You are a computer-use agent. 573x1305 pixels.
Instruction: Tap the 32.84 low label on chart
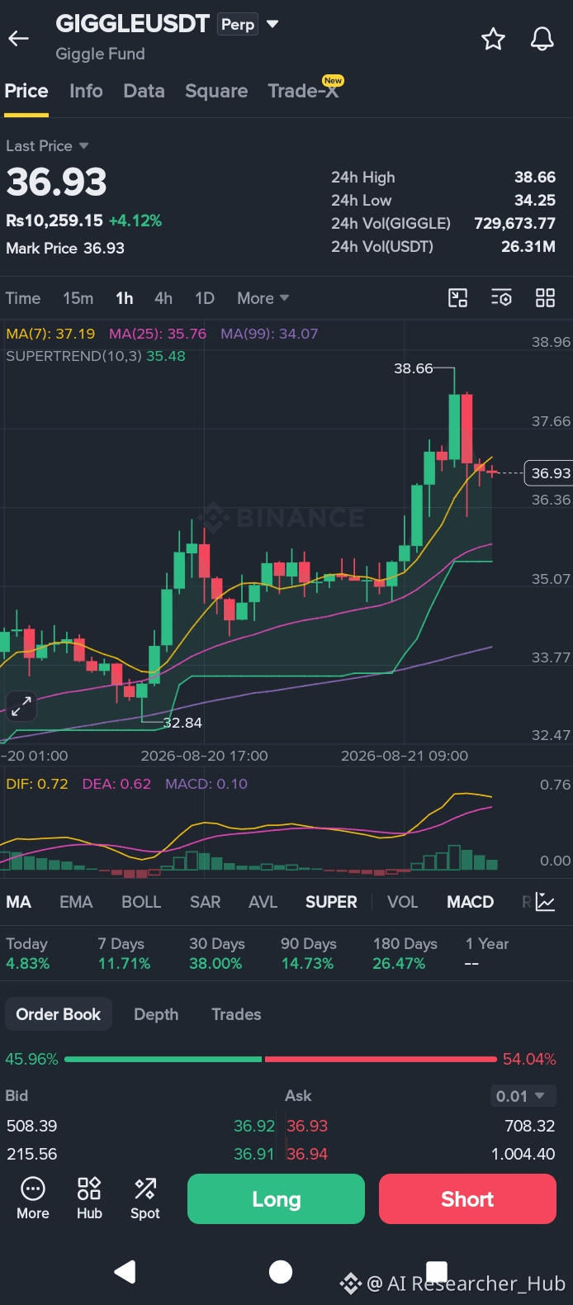(182, 723)
